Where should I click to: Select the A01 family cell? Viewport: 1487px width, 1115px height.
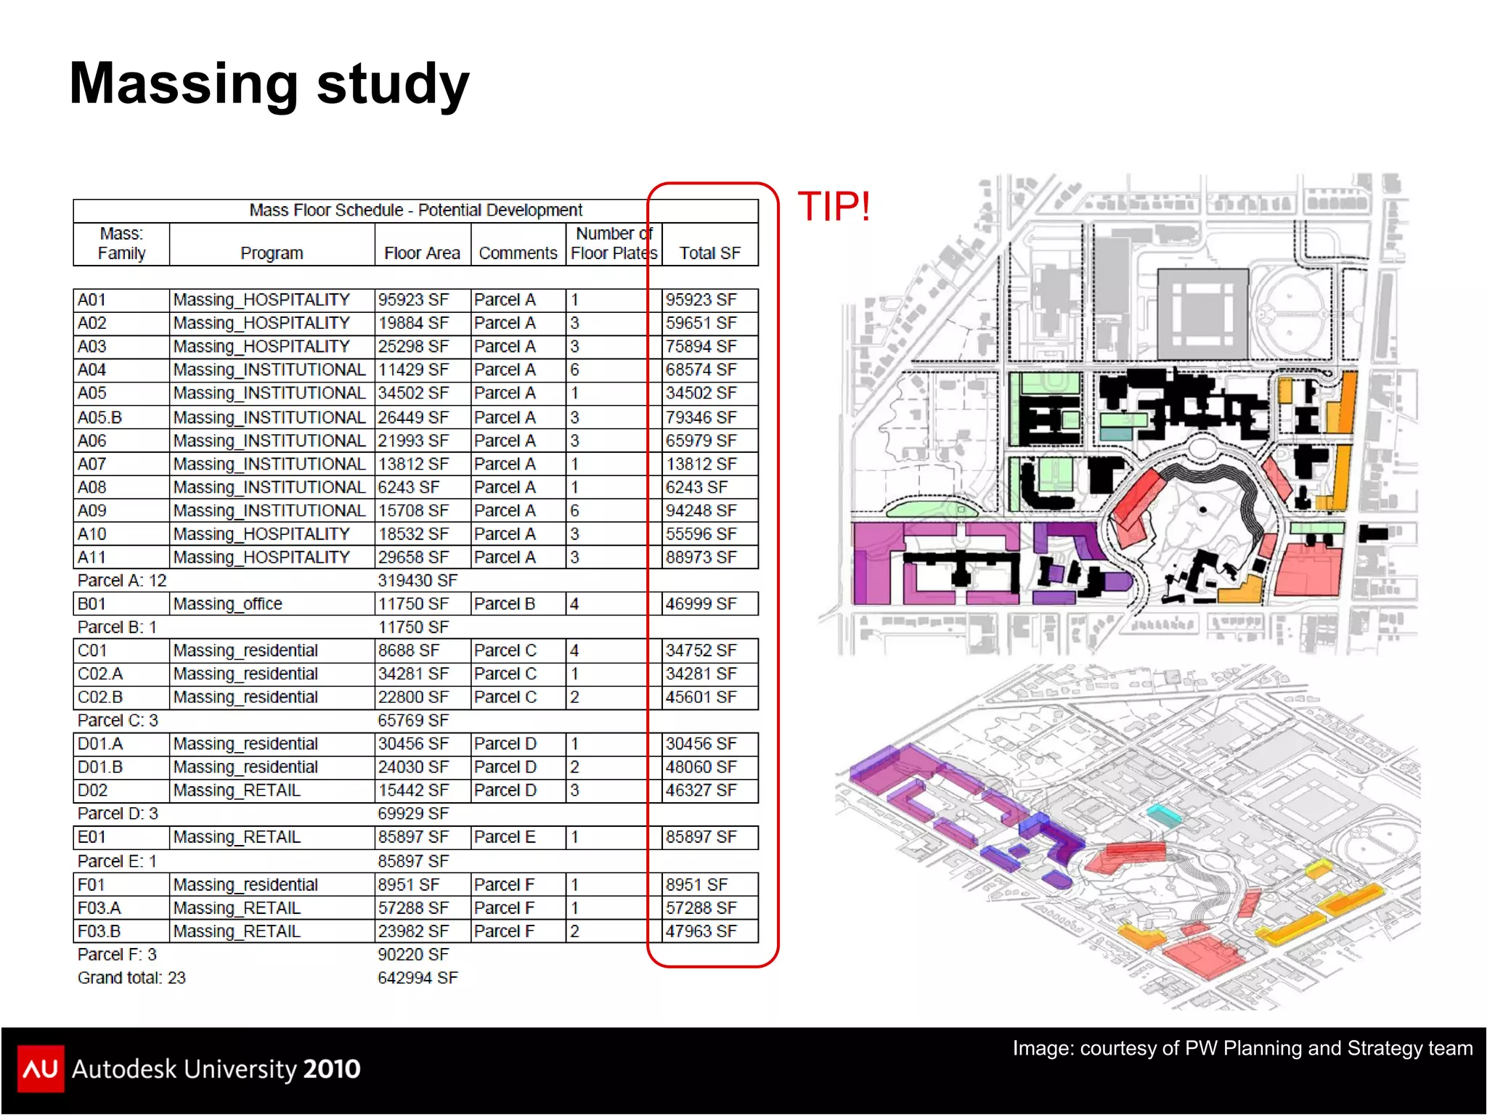tap(121, 300)
